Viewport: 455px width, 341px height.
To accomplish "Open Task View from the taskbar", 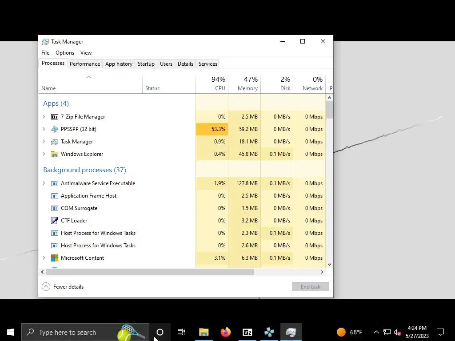I will pos(181,332).
